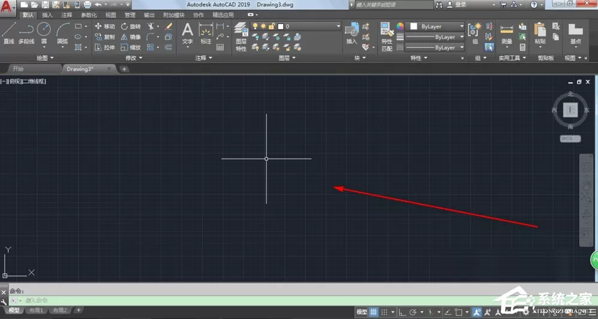This screenshot has width=598, height=319.
Task: Expand the Annotation (注释) panel
Action: coord(204,58)
